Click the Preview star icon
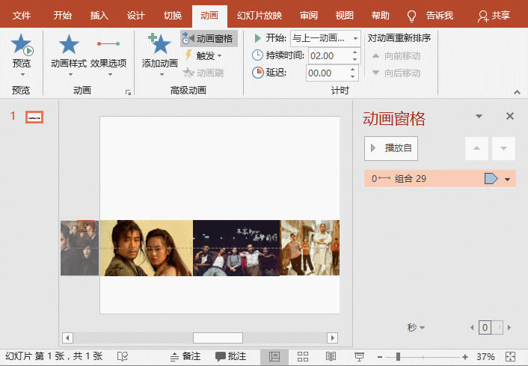528x366 pixels. (22, 47)
